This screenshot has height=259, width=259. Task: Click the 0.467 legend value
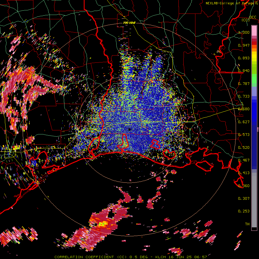click(244, 160)
